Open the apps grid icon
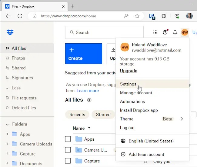The width and height of the screenshot is (197, 167). pos(155,32)
